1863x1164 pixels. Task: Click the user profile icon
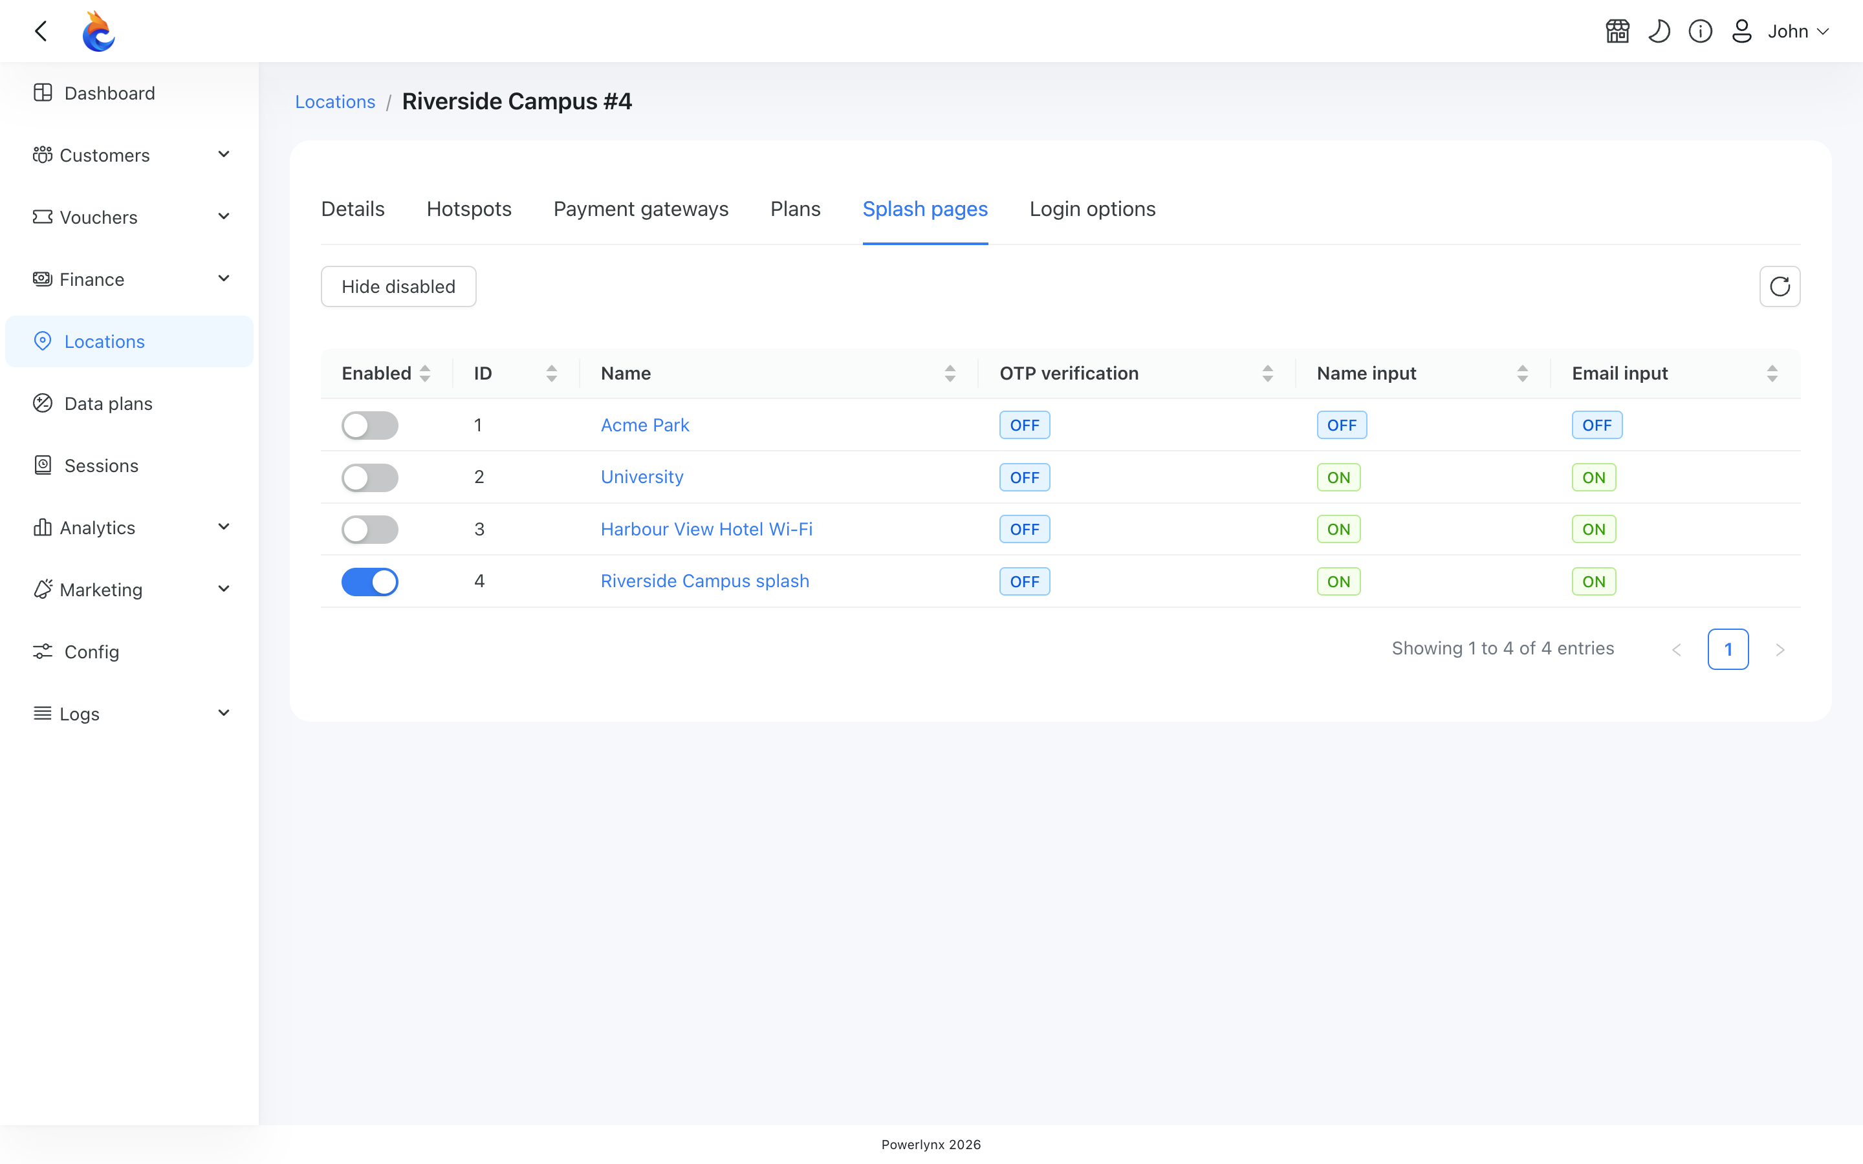1741,31
